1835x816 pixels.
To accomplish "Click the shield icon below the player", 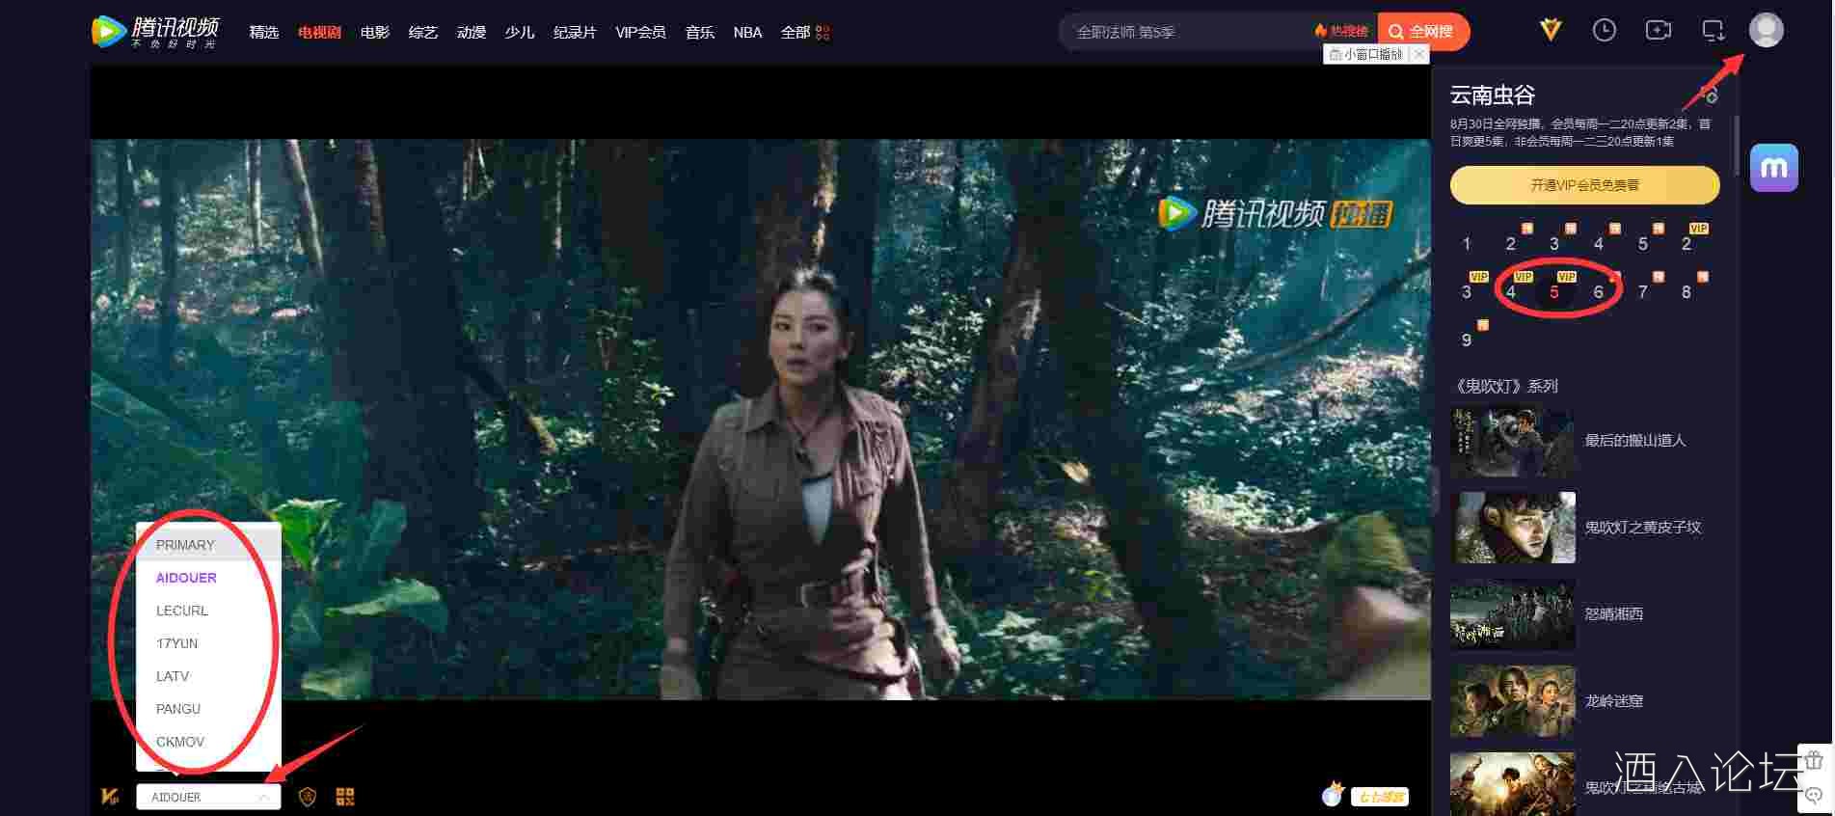I will pos(308,797).
